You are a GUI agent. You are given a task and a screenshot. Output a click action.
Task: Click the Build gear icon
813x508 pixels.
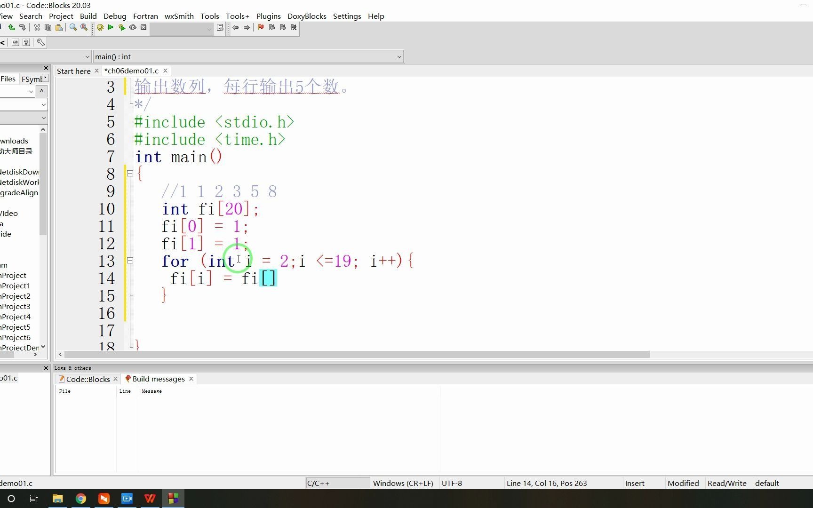point(100,28)
